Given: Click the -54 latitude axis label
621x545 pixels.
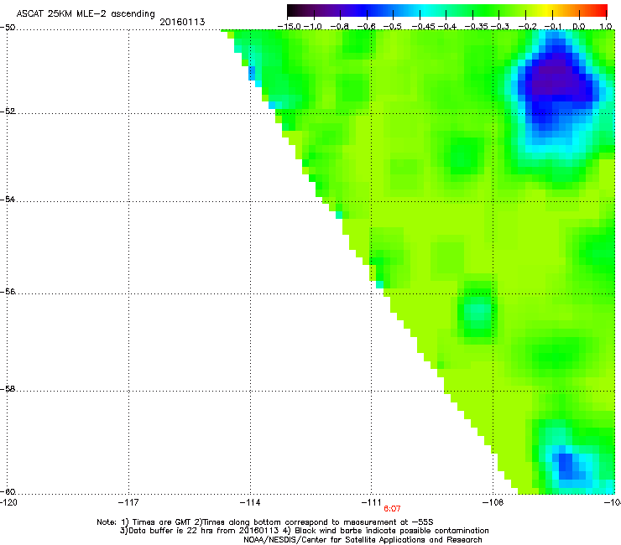Looking at the screenshot, I should pos(8,199).
